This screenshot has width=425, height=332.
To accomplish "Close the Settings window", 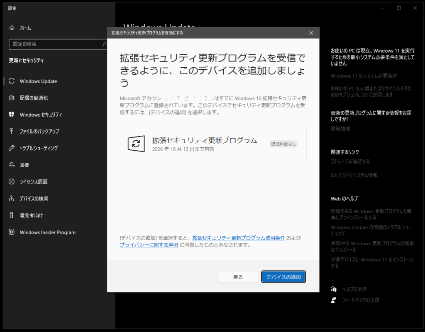I will click(x=415, y=8).
